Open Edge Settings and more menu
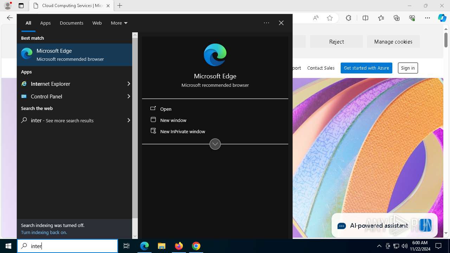The width and height of the screenshot is (450, 253). click(x=427, y=18)
